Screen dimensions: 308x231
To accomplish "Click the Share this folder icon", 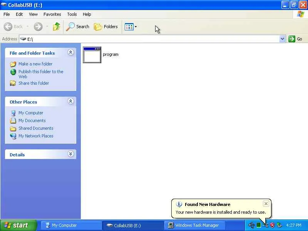I will click(x=13, y=83).
